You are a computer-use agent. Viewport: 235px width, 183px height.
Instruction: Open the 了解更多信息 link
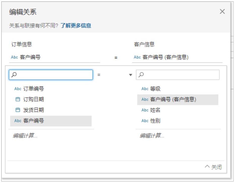pyautogui.click(x=76, y=25)
